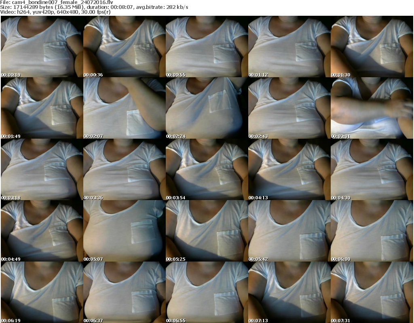
Task: Select the thumbnail at 00:05:25
Action: tap(207, 231)
